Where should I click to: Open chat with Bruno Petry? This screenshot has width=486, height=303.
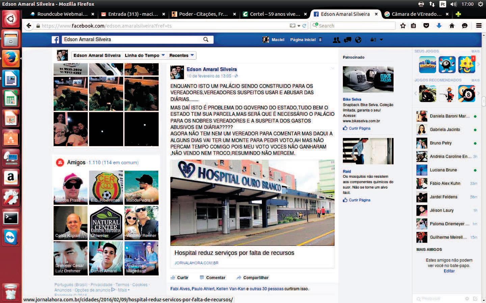pos(446,143)
